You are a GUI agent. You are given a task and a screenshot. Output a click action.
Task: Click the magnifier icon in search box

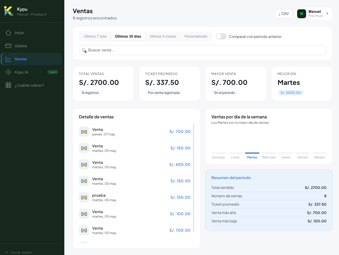[84, 50]
